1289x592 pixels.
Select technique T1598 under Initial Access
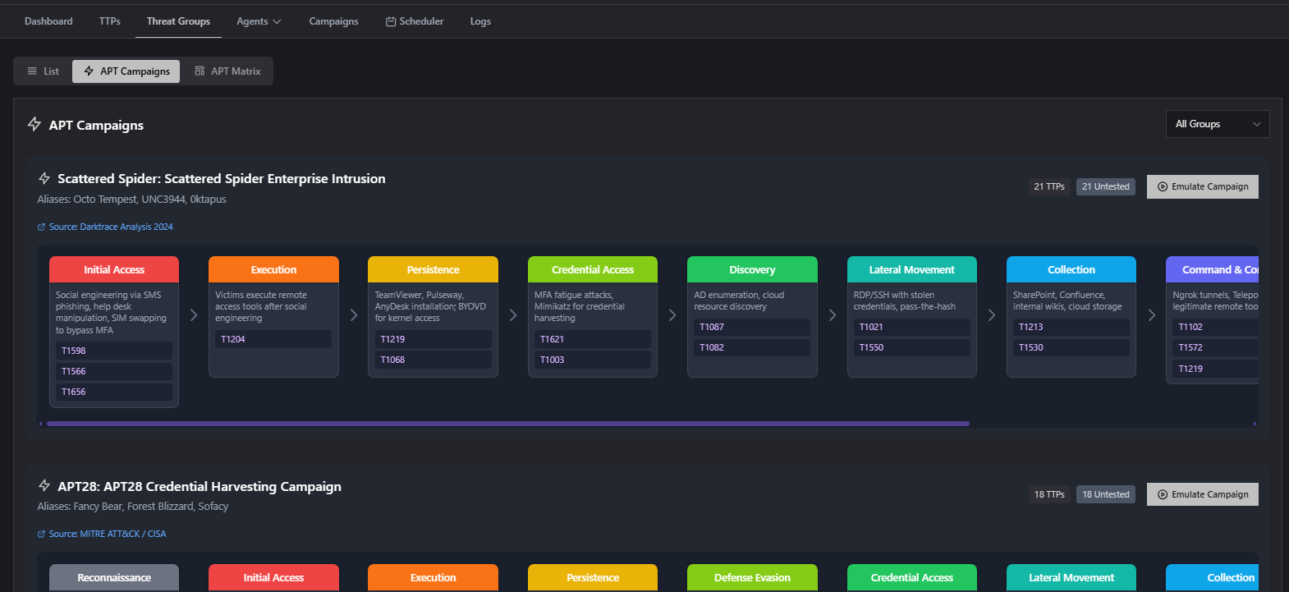pos(113,351)
